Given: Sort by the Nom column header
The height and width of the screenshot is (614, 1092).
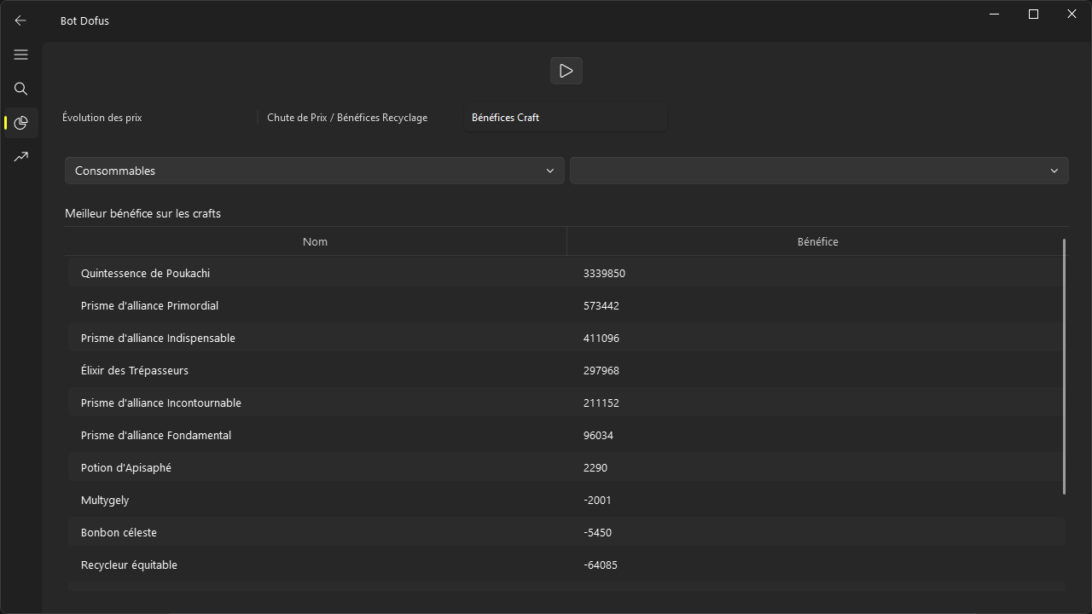Looking at the screenshot, I should pyautogui.click(x=315, y=241).
